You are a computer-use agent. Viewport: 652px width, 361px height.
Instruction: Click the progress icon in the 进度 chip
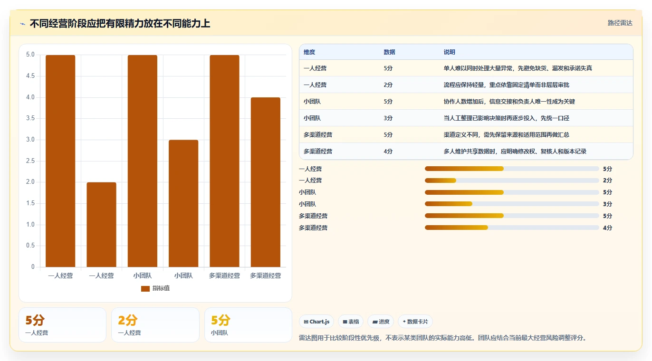(375, 322)
